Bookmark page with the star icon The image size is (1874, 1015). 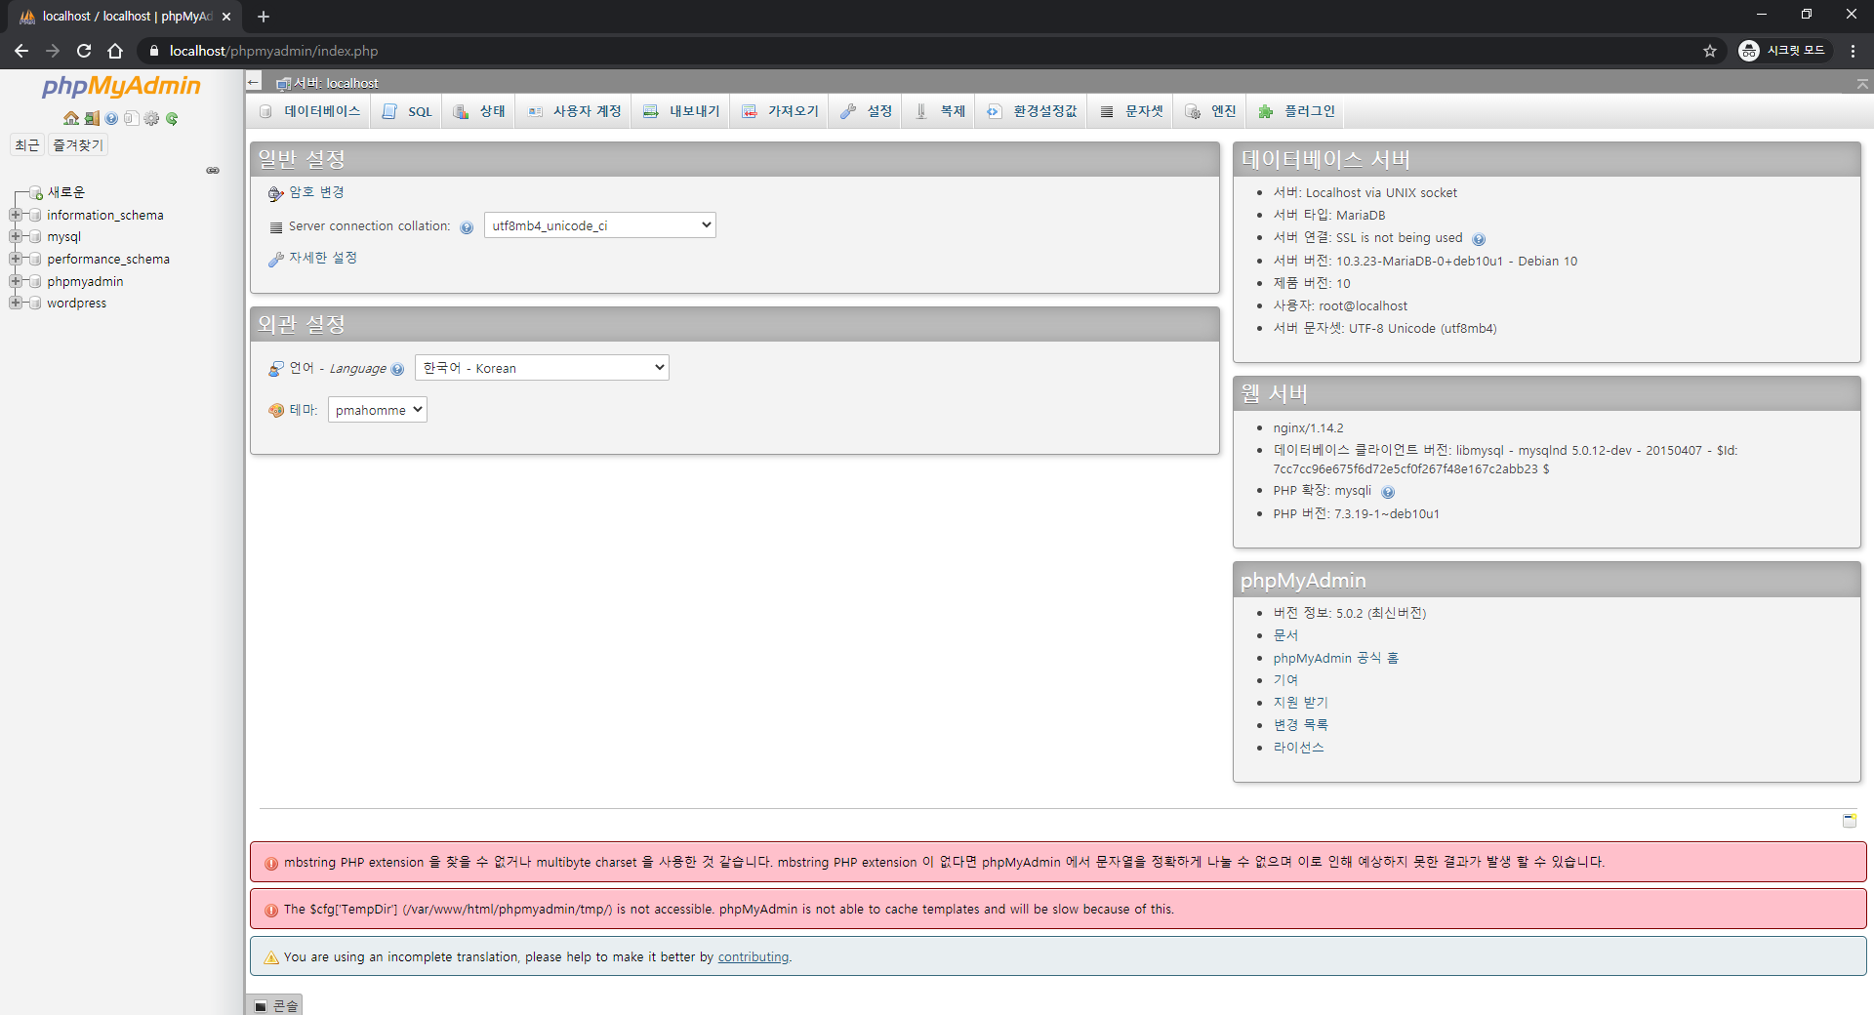click(x=1710, y=51)
